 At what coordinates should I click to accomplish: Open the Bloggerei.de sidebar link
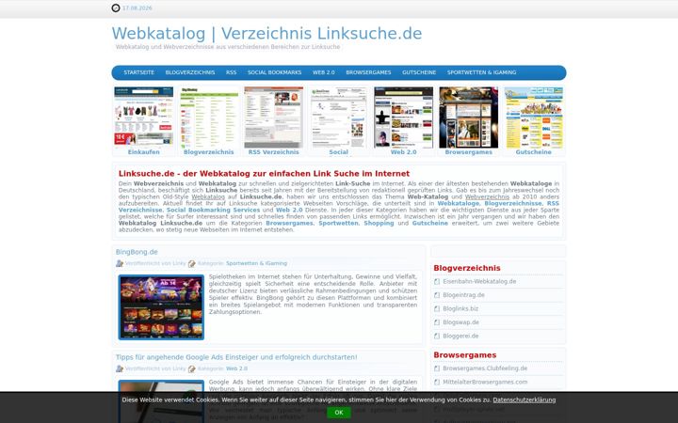tap(460, 336)
